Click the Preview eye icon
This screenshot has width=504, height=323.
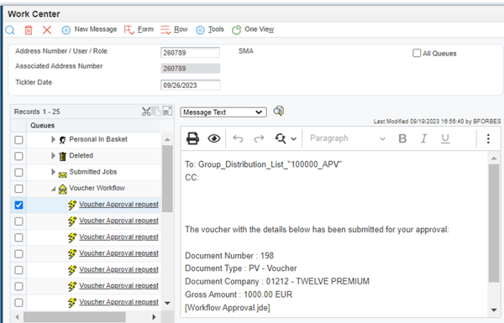pyautogui.click(x=213, y=138)
